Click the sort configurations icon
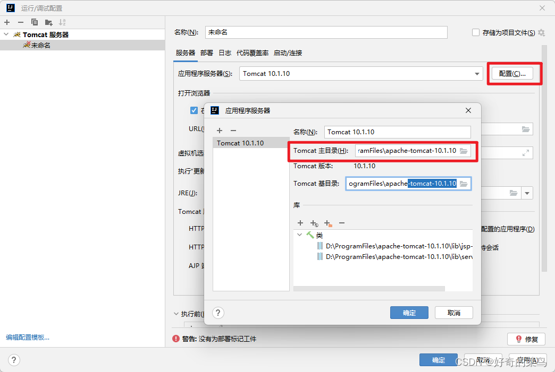Viewport: 555px width, 372px height. [x=62, y=22]
